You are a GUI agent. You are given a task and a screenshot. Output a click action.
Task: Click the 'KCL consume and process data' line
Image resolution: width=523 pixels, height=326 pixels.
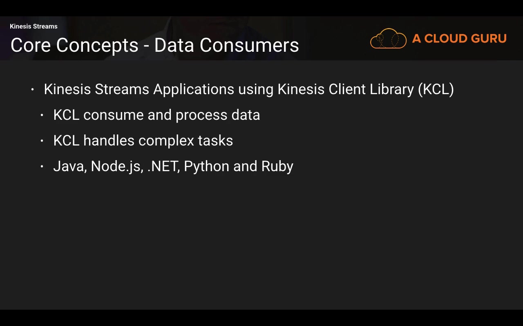click(x=156, y=115)
